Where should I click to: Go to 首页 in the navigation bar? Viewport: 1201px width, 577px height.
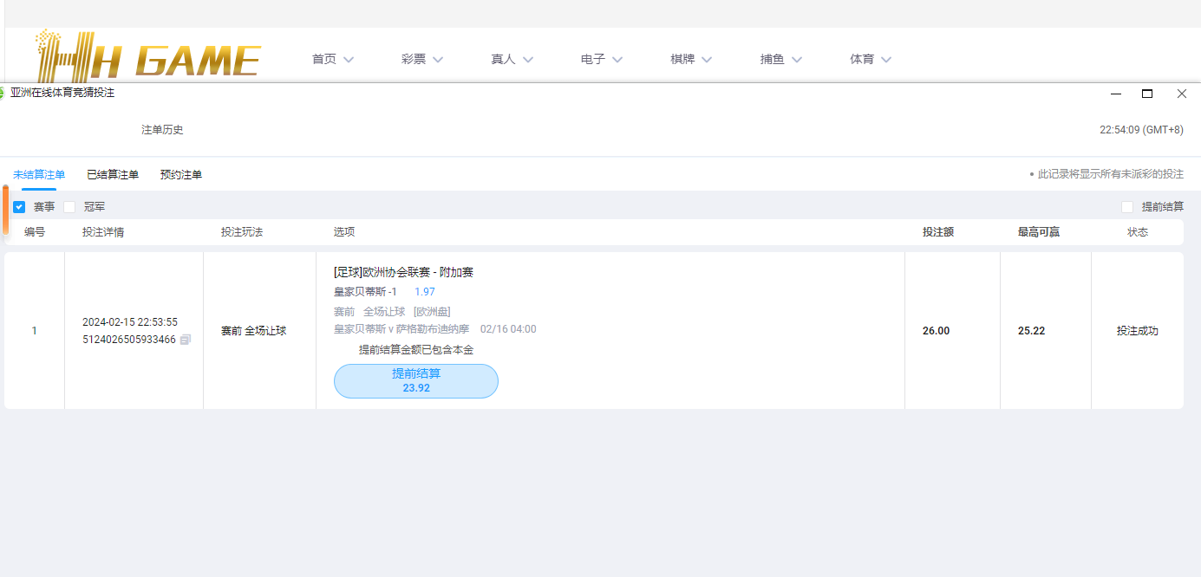point(332,59)
